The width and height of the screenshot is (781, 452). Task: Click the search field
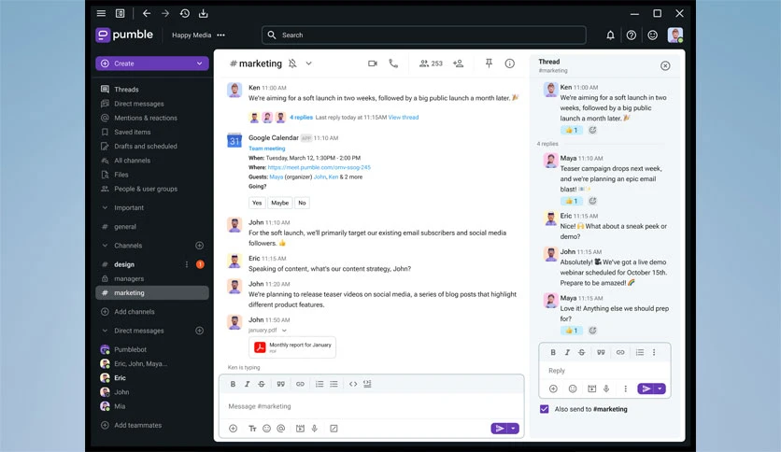(x=424, y=35)
